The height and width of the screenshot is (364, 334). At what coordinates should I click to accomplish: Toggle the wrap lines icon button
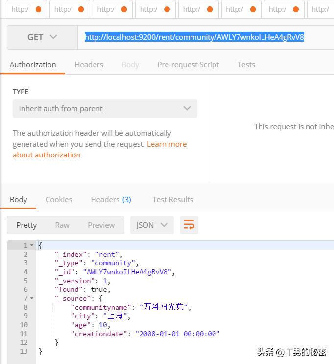[189, 225]
